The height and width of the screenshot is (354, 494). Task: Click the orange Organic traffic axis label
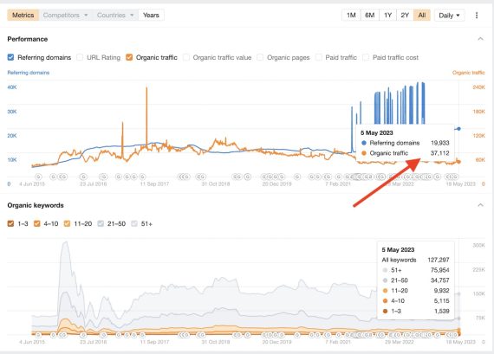click(469, 73)
